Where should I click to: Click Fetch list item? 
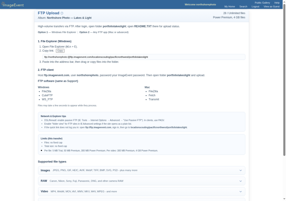[x=152, y=95]
